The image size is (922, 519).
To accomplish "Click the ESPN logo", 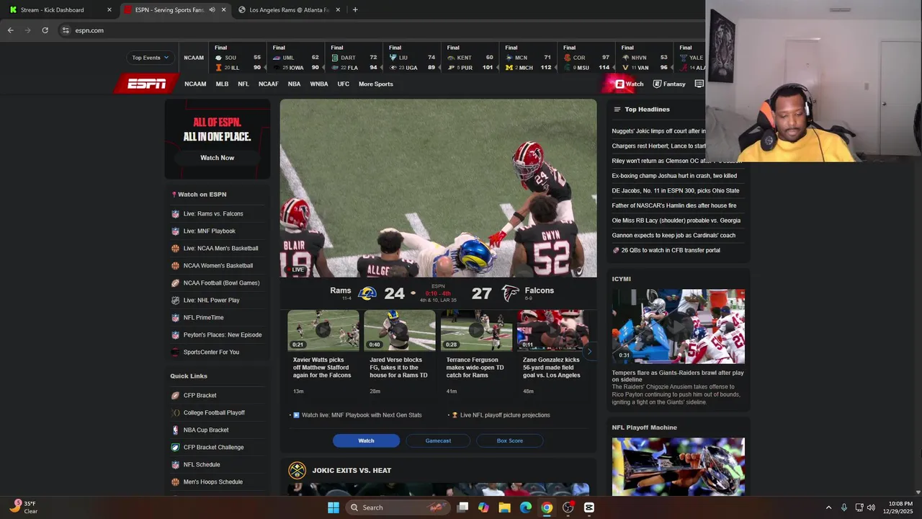I will pyautogui.click(x=147, y=84).
